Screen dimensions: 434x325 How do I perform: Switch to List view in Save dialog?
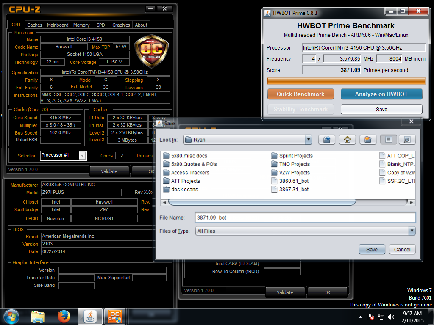[388, 140]
